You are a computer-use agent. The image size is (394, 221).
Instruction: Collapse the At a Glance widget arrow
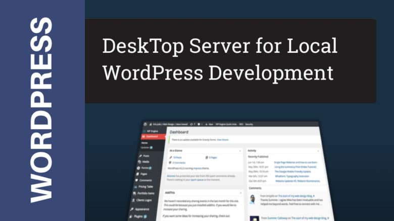pos(240,151)
